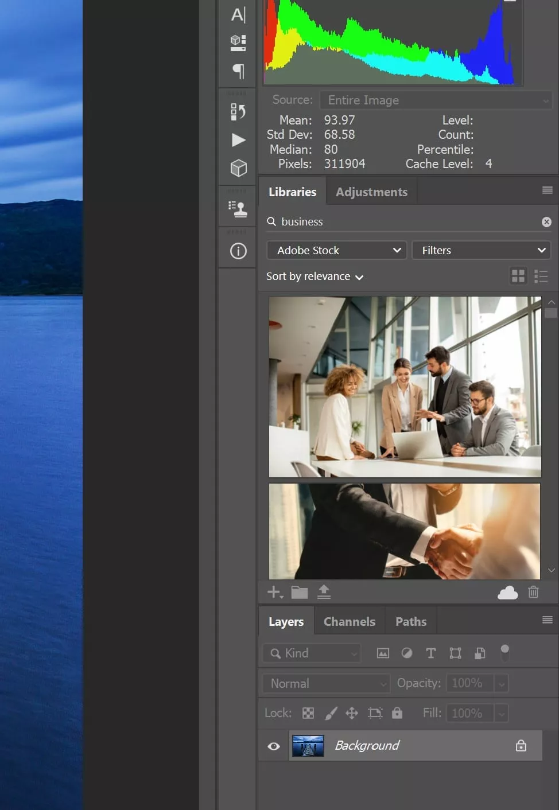Hide the Background layer
The width and height of the screenshot is (559, 810).
click(x=274, y=746)
